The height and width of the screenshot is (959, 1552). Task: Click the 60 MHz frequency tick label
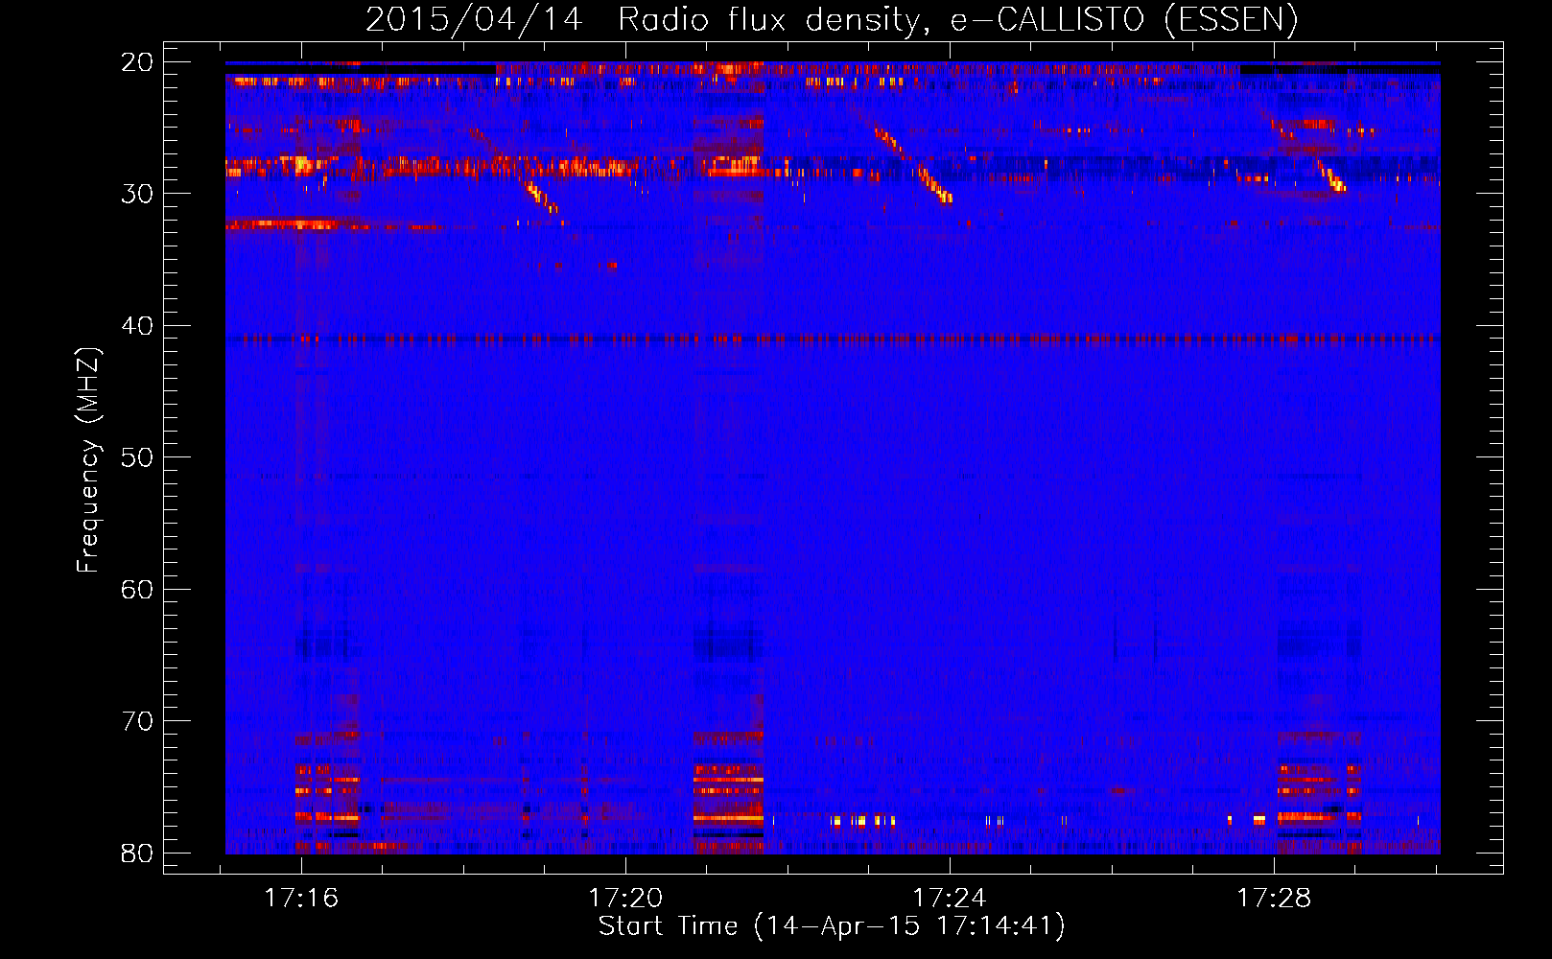137,589
